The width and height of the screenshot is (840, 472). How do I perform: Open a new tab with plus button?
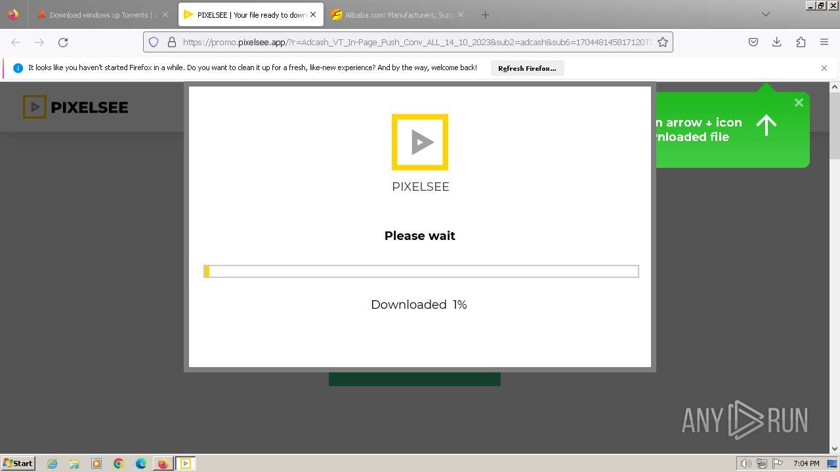pos(485,14)
